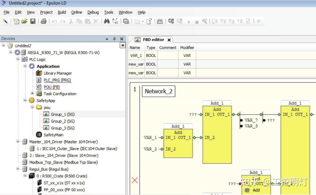
Task: Click the Save project toolbar icon
Action: [33, 21]
